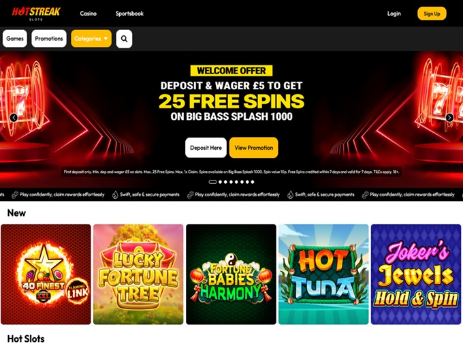Open the Lucky Fortune Tree game
The height and width of the screenshot is (348, 463).
[138, 274]
